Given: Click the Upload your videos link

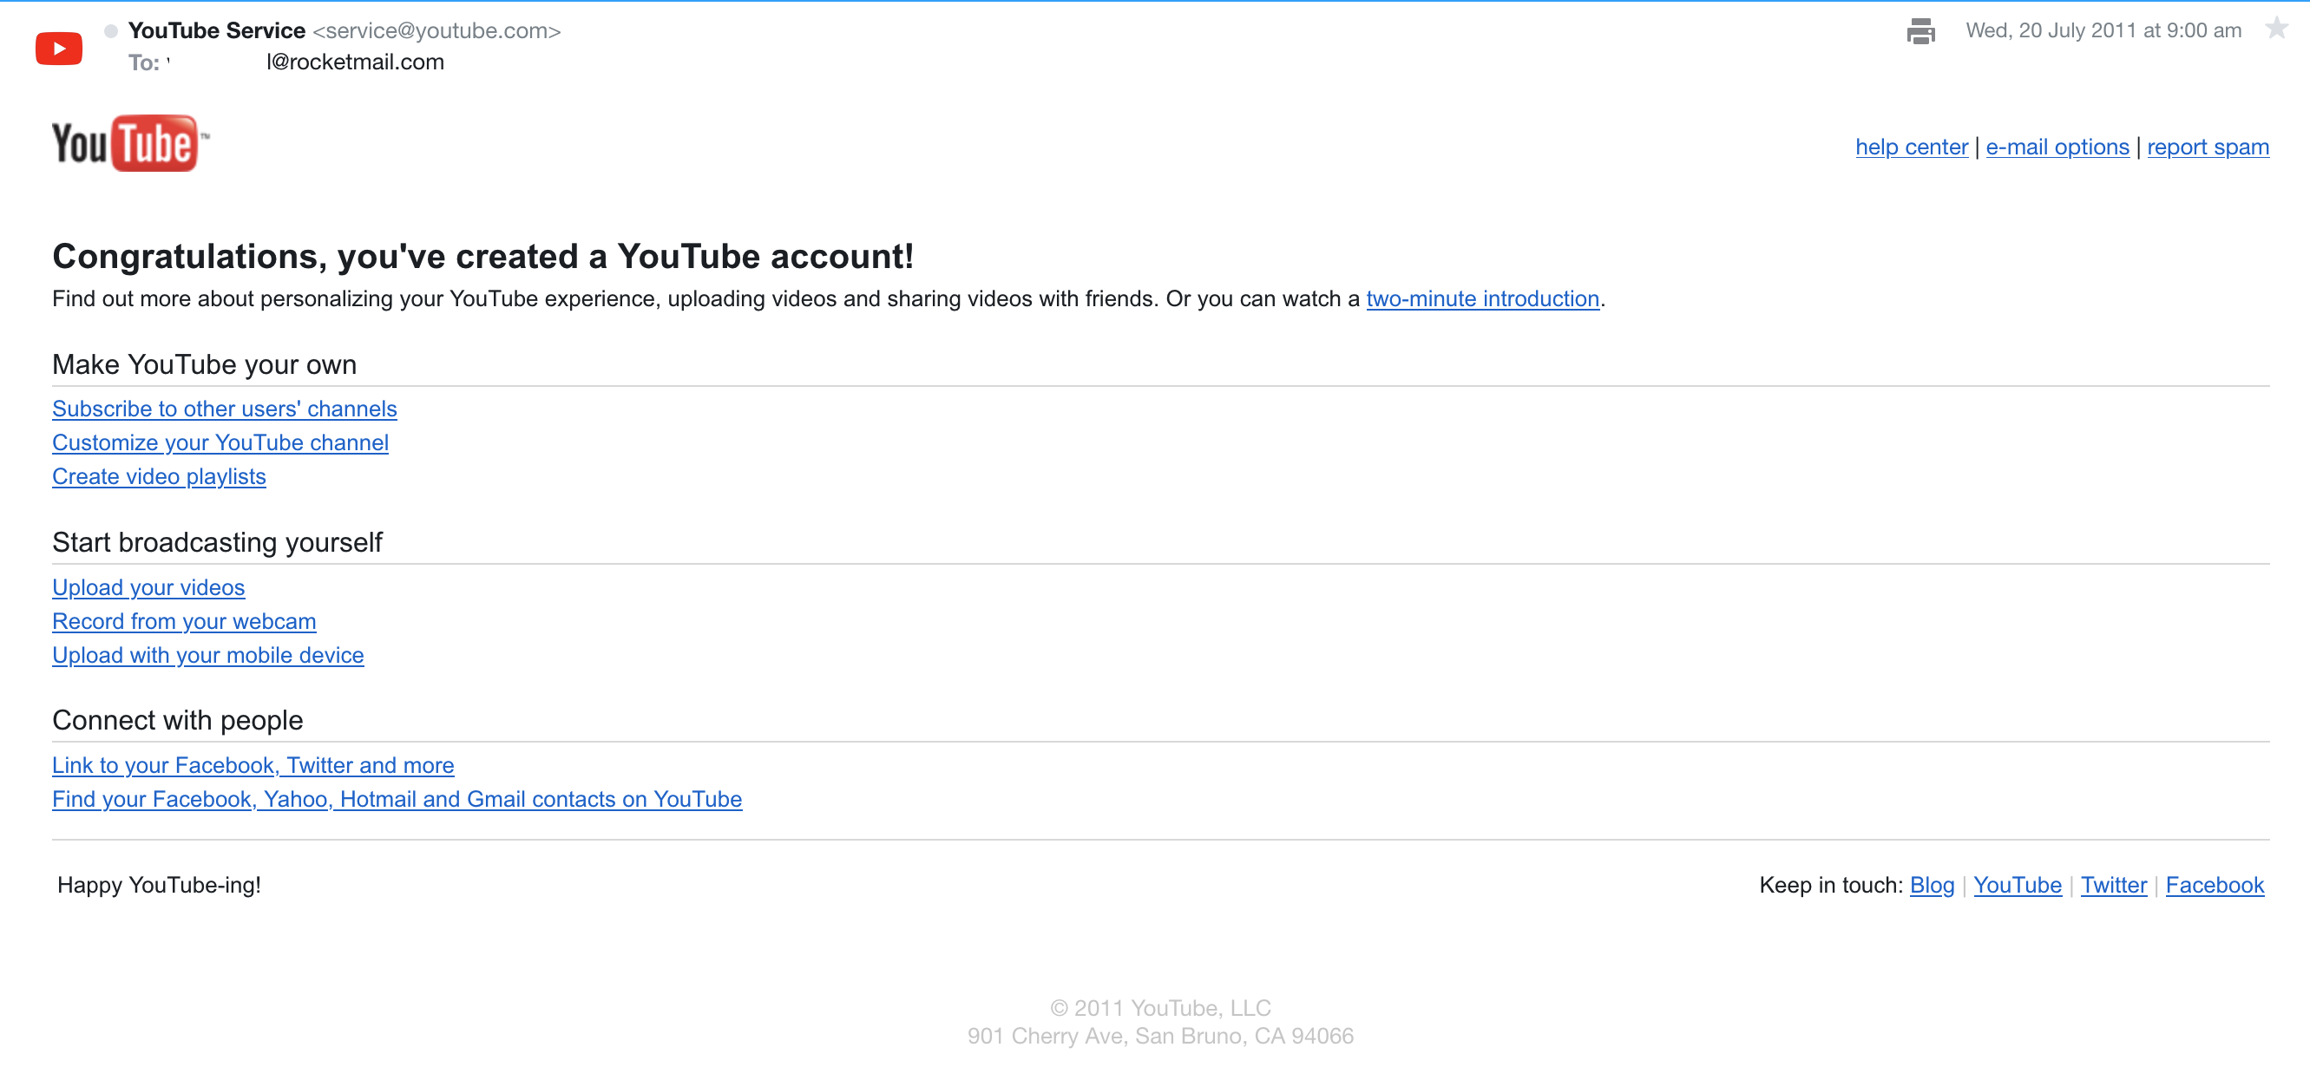Looking at the screenshot, I should 148,588.
